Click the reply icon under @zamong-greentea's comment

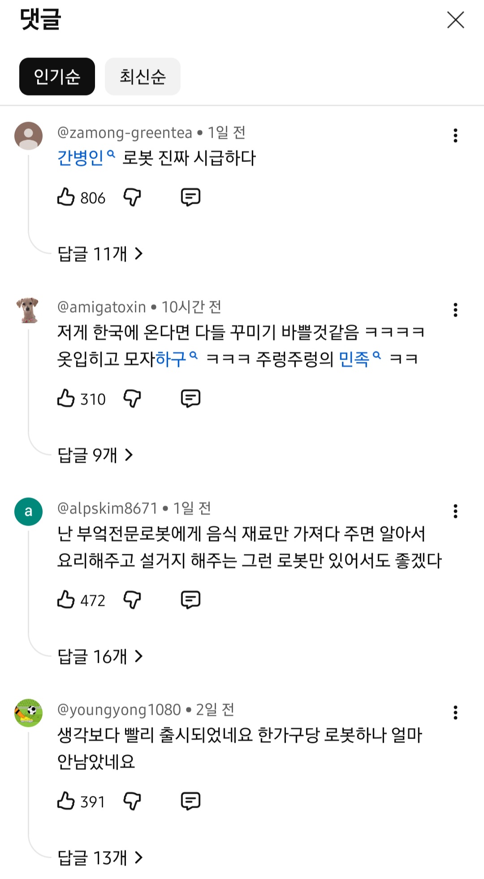[x=190, y=197]
